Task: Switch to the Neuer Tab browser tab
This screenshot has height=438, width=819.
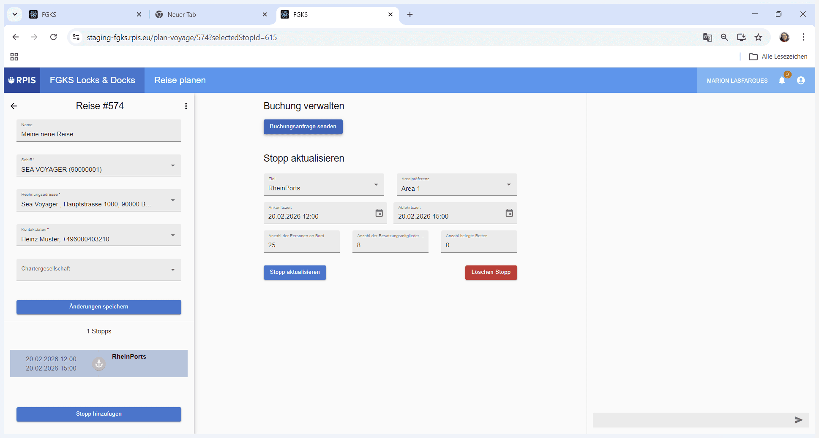Action: click(210, 14)
